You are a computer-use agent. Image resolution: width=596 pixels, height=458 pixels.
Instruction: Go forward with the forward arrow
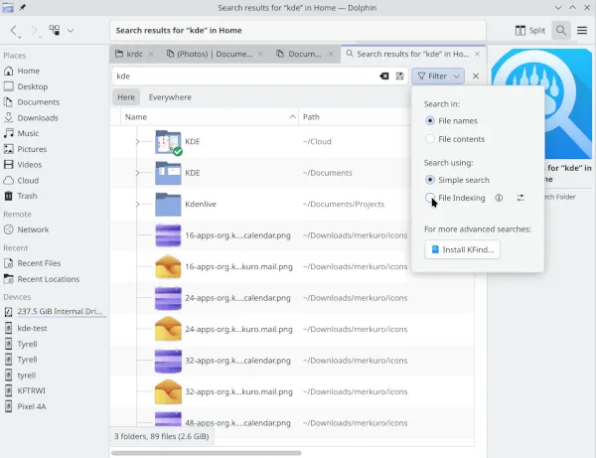point(35,31)
